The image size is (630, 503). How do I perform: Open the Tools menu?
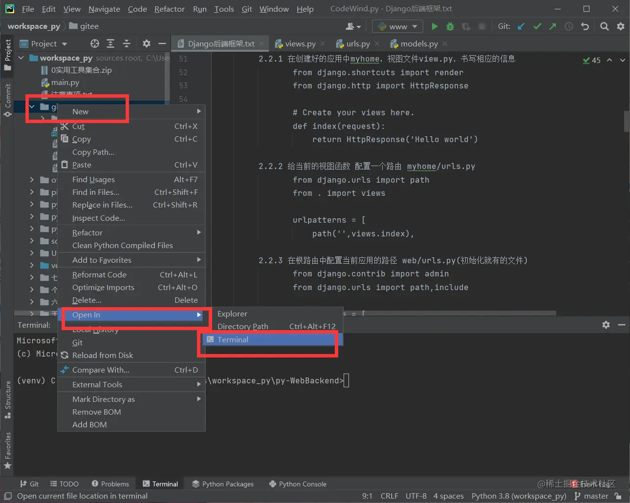click(x=224, y=9)
